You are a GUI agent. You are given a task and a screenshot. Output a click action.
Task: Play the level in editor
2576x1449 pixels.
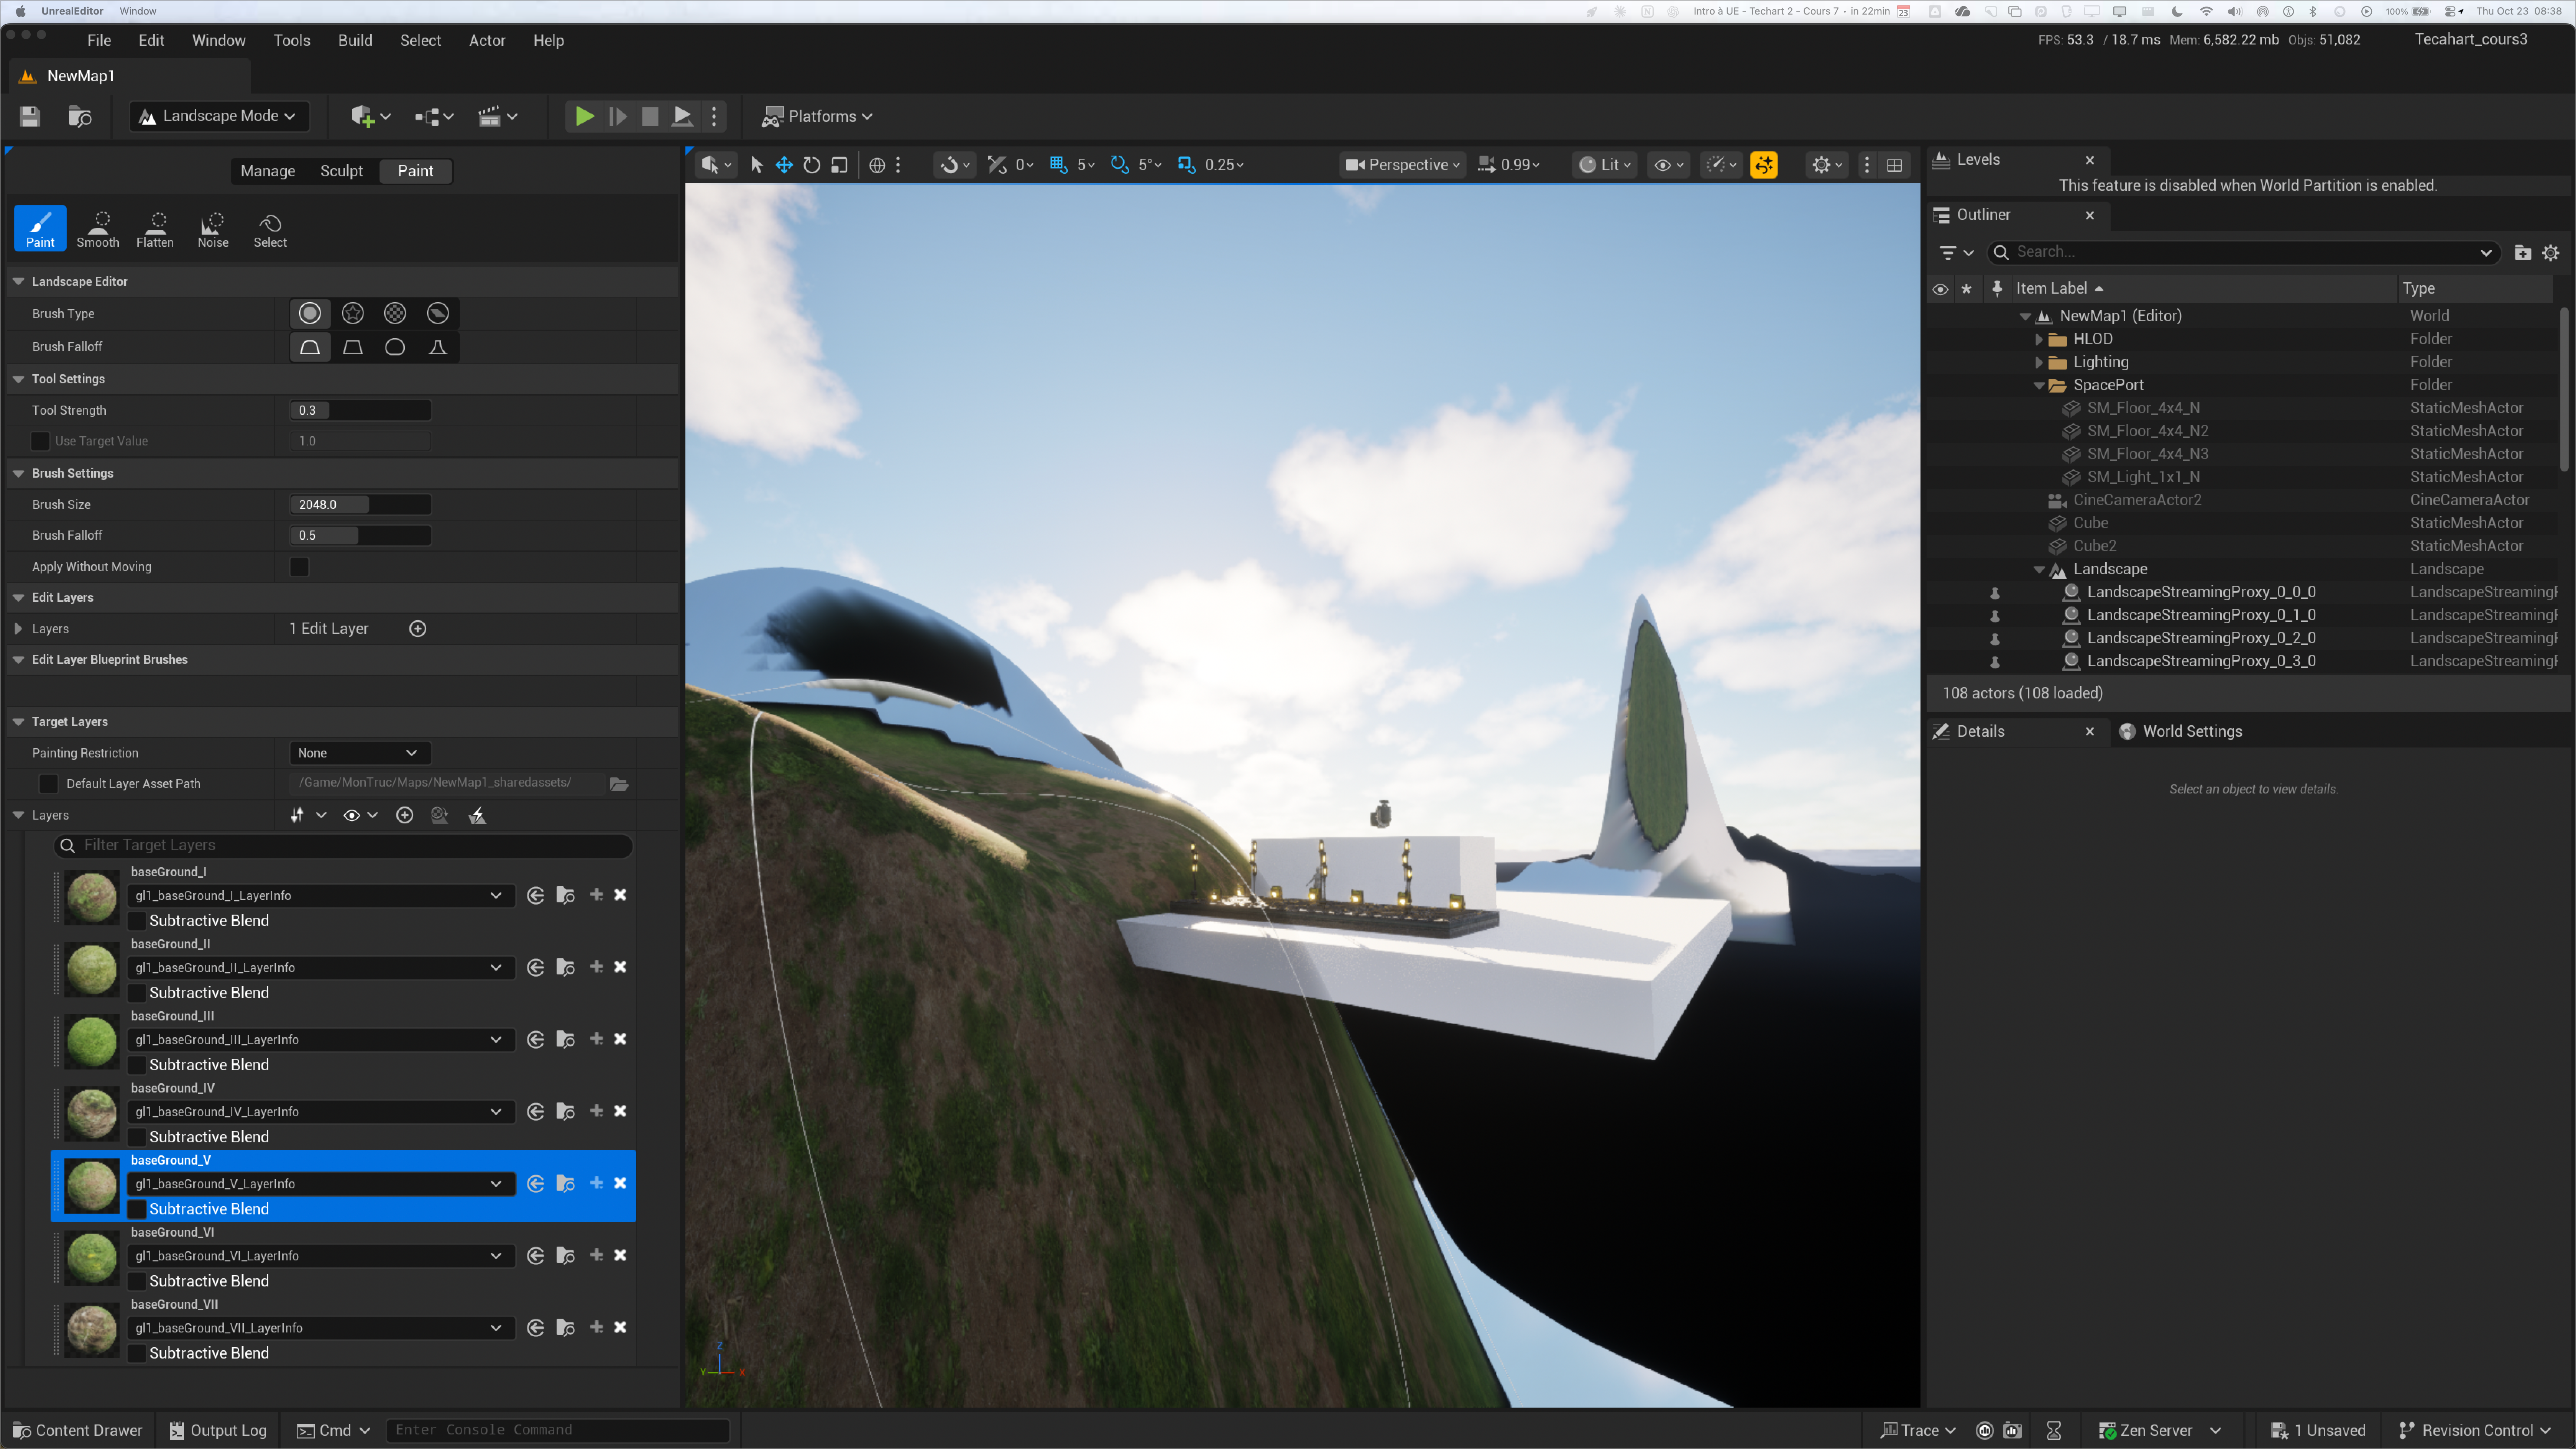(585, 116)
